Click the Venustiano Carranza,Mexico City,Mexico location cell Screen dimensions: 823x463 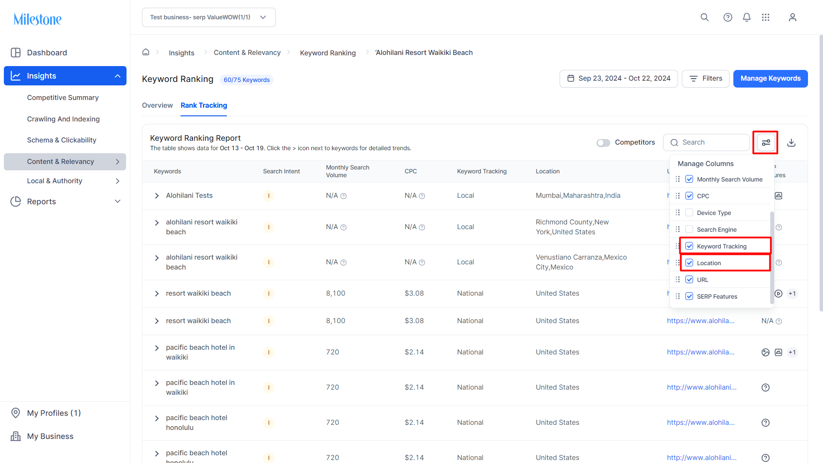tap(581, 262)
